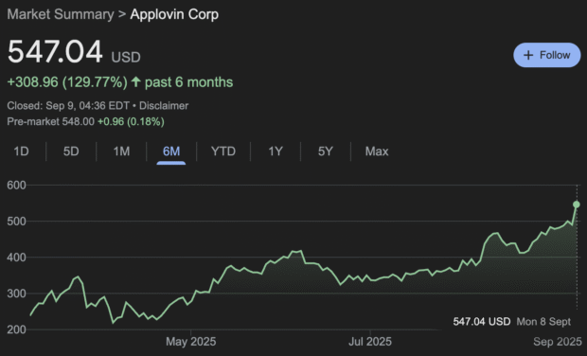Switch to the 1D time range tab
587x356 pixels.
[22, 151]
